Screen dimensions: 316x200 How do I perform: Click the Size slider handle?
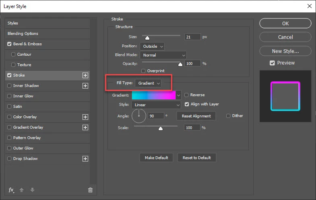(147, 38)
